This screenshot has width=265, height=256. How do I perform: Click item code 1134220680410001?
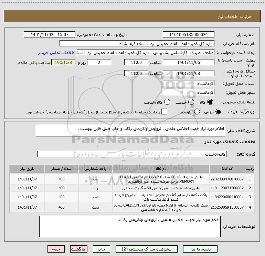tap(227, 197)
